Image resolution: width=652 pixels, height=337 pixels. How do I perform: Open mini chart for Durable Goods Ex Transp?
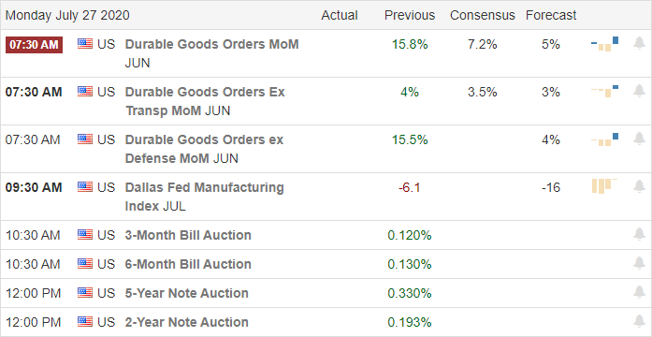[604, 91]
